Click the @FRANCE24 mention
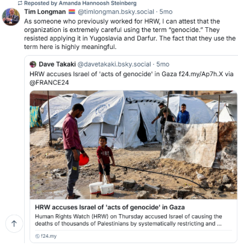Screen dimensions: 238x245 pyautogui.click(x=49, y=83)
